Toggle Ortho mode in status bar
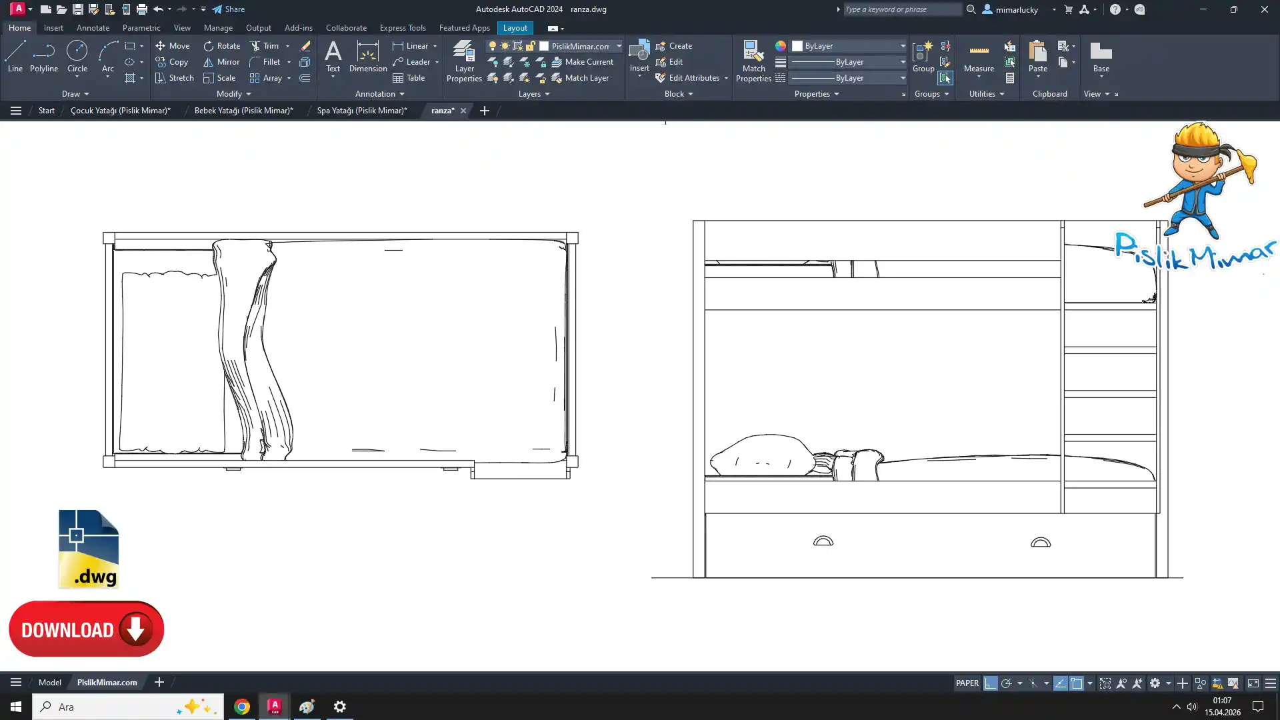This screenshot has height=720, width=1280. point(990,683)
